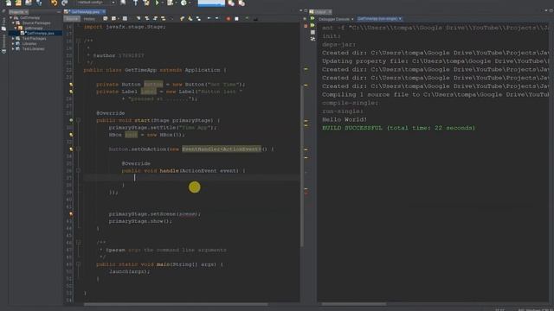This screenshot has height=311, width=554.
Task: Click editor vertical scrollbar
Action: tap(302, 166)
